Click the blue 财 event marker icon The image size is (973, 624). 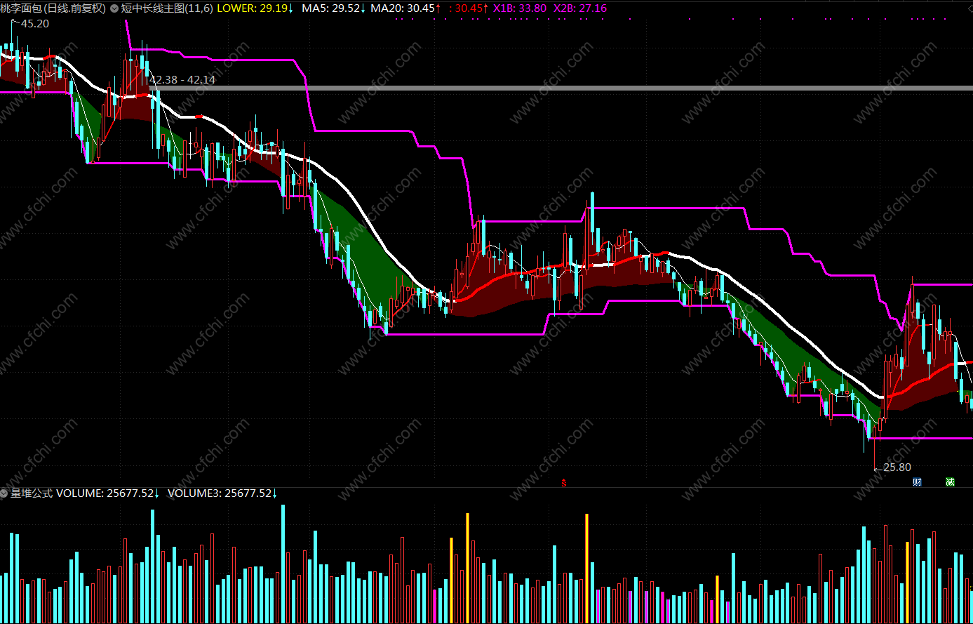pyautogui.click(x=917, y=482)
